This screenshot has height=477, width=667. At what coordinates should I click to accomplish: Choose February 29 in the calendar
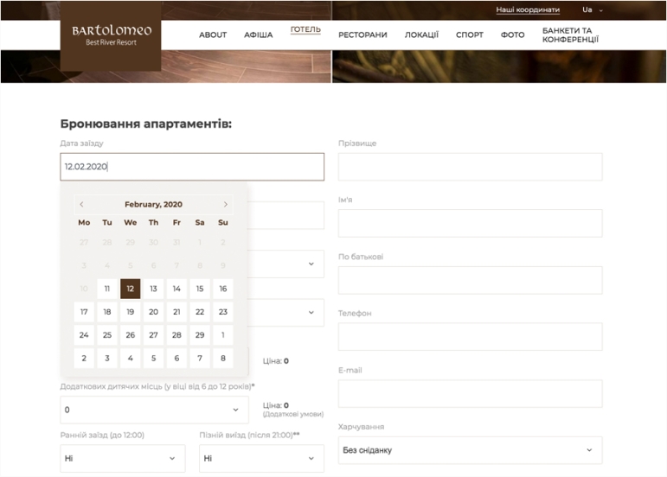[x=200, y=335]
